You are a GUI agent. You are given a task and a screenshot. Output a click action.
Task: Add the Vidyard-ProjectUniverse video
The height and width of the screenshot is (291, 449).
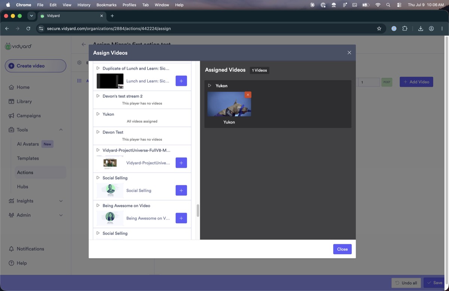click(x=181, y=163)
